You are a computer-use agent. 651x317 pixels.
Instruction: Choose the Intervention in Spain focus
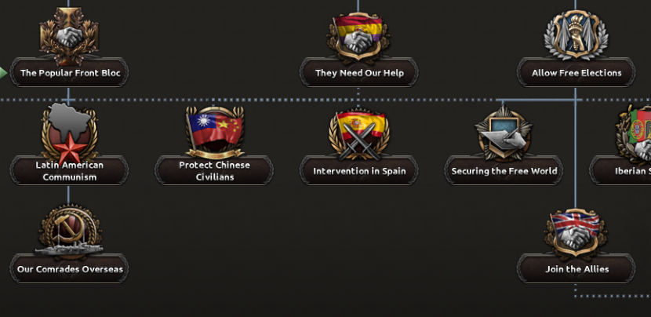click(359, 171)
